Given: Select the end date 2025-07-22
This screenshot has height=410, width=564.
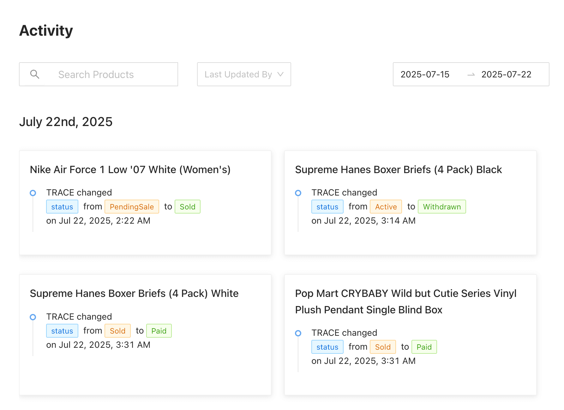Looking at the screenshot, I should click(x=506, y=75).
